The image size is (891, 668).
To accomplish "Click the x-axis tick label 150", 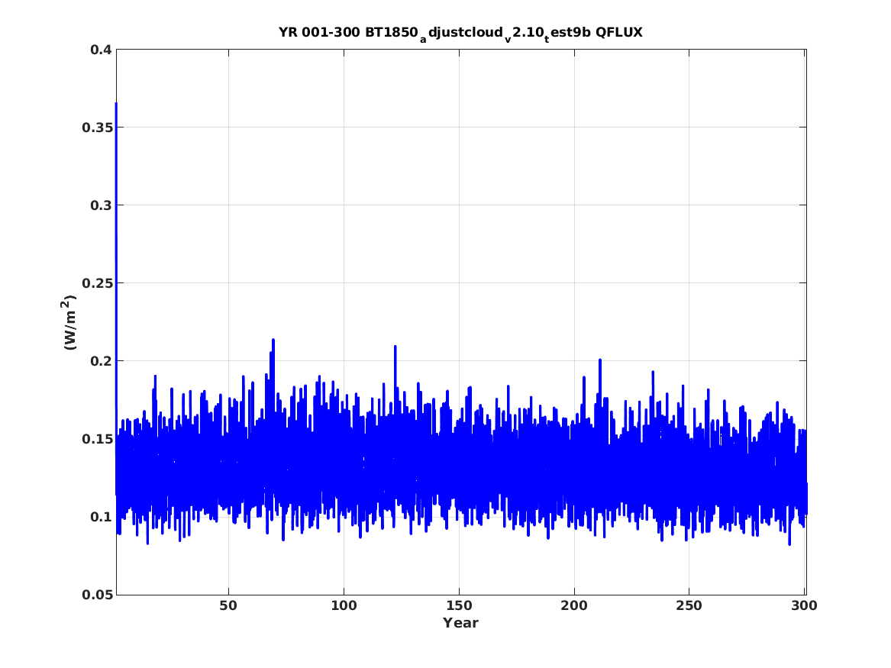I will (459, 605).
